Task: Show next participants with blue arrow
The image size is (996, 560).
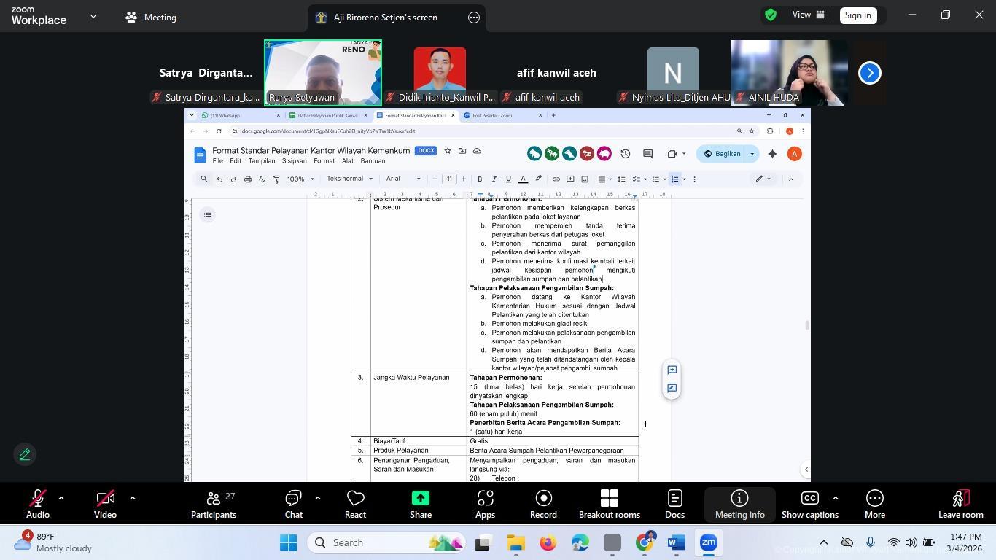Action: [x=869, y=73]
